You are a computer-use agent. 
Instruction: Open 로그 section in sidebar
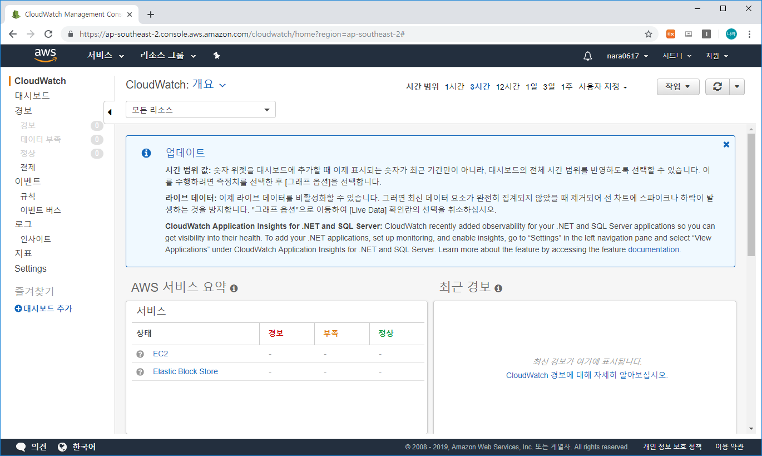[x=23, y=224]
